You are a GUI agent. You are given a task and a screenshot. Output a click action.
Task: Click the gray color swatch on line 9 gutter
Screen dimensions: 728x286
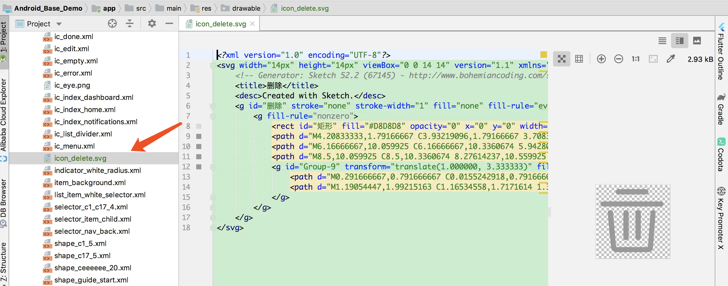[x=199, y=136]
